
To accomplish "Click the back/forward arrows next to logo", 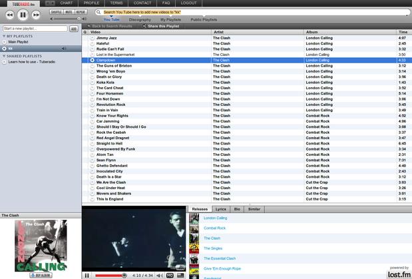I will coord(50,3).
